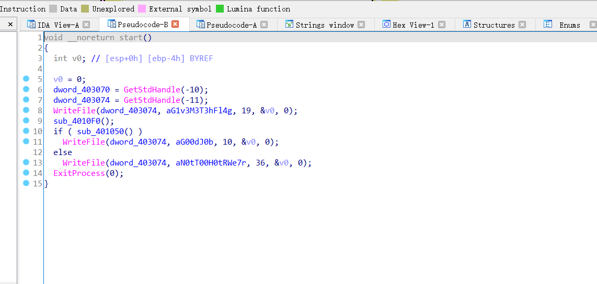Viewport: 597px width, 284px height.
Task: Click the else keyword on line 12
Action: [x=63, y=152]
